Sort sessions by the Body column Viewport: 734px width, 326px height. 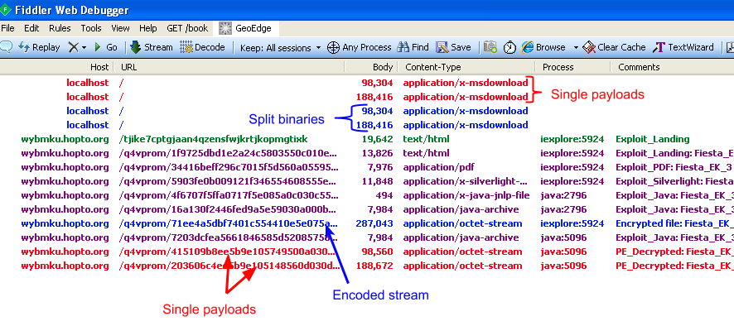[371, 67]
